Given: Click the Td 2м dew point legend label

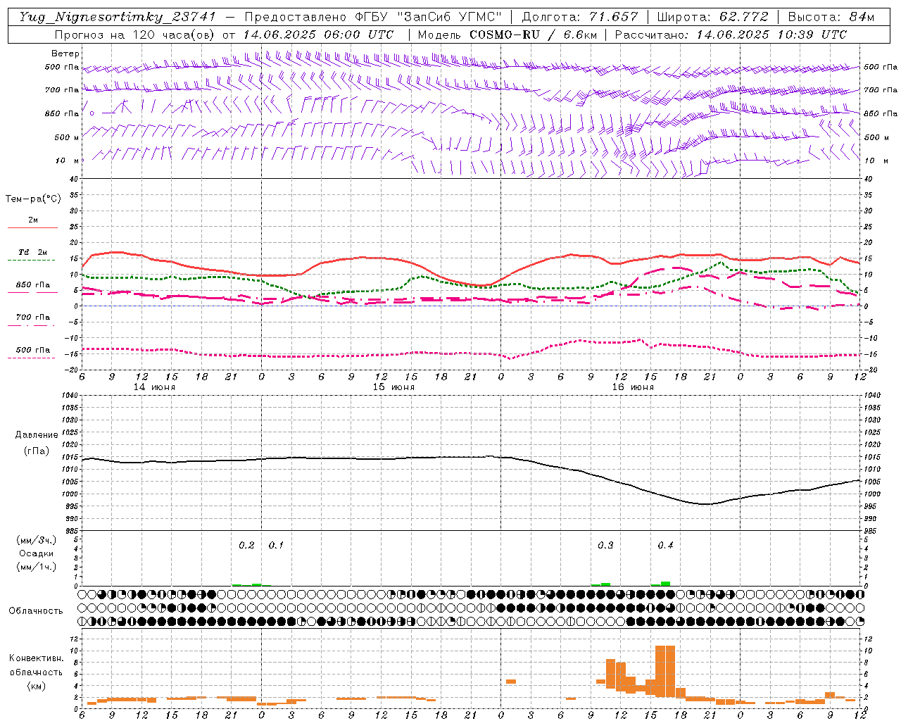Looking at the screenshot, I should point(32,252).
